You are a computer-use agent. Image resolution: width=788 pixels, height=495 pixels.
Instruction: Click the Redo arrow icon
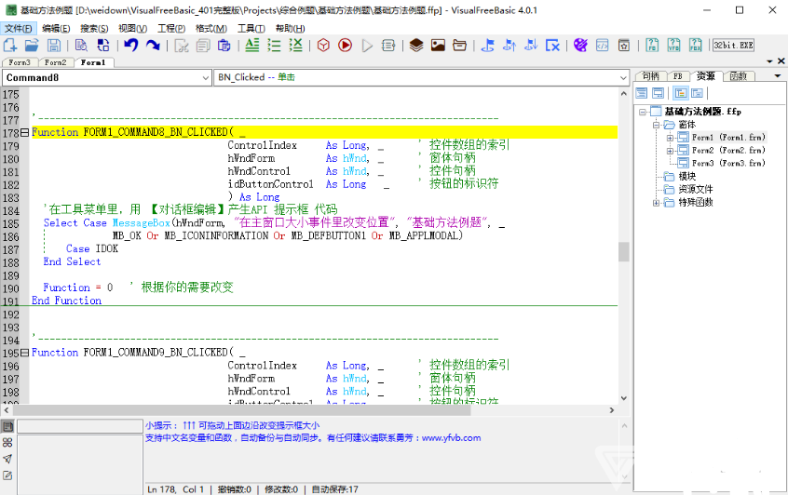[152, 45]
